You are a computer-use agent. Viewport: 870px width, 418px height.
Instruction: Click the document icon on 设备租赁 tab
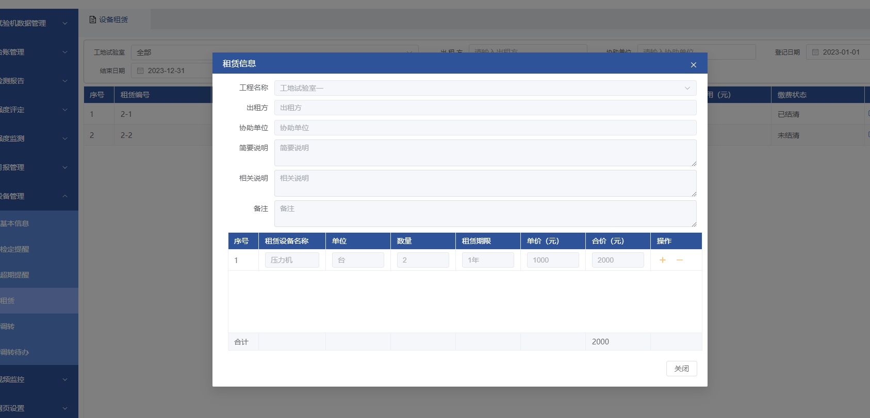coord(93,20)
